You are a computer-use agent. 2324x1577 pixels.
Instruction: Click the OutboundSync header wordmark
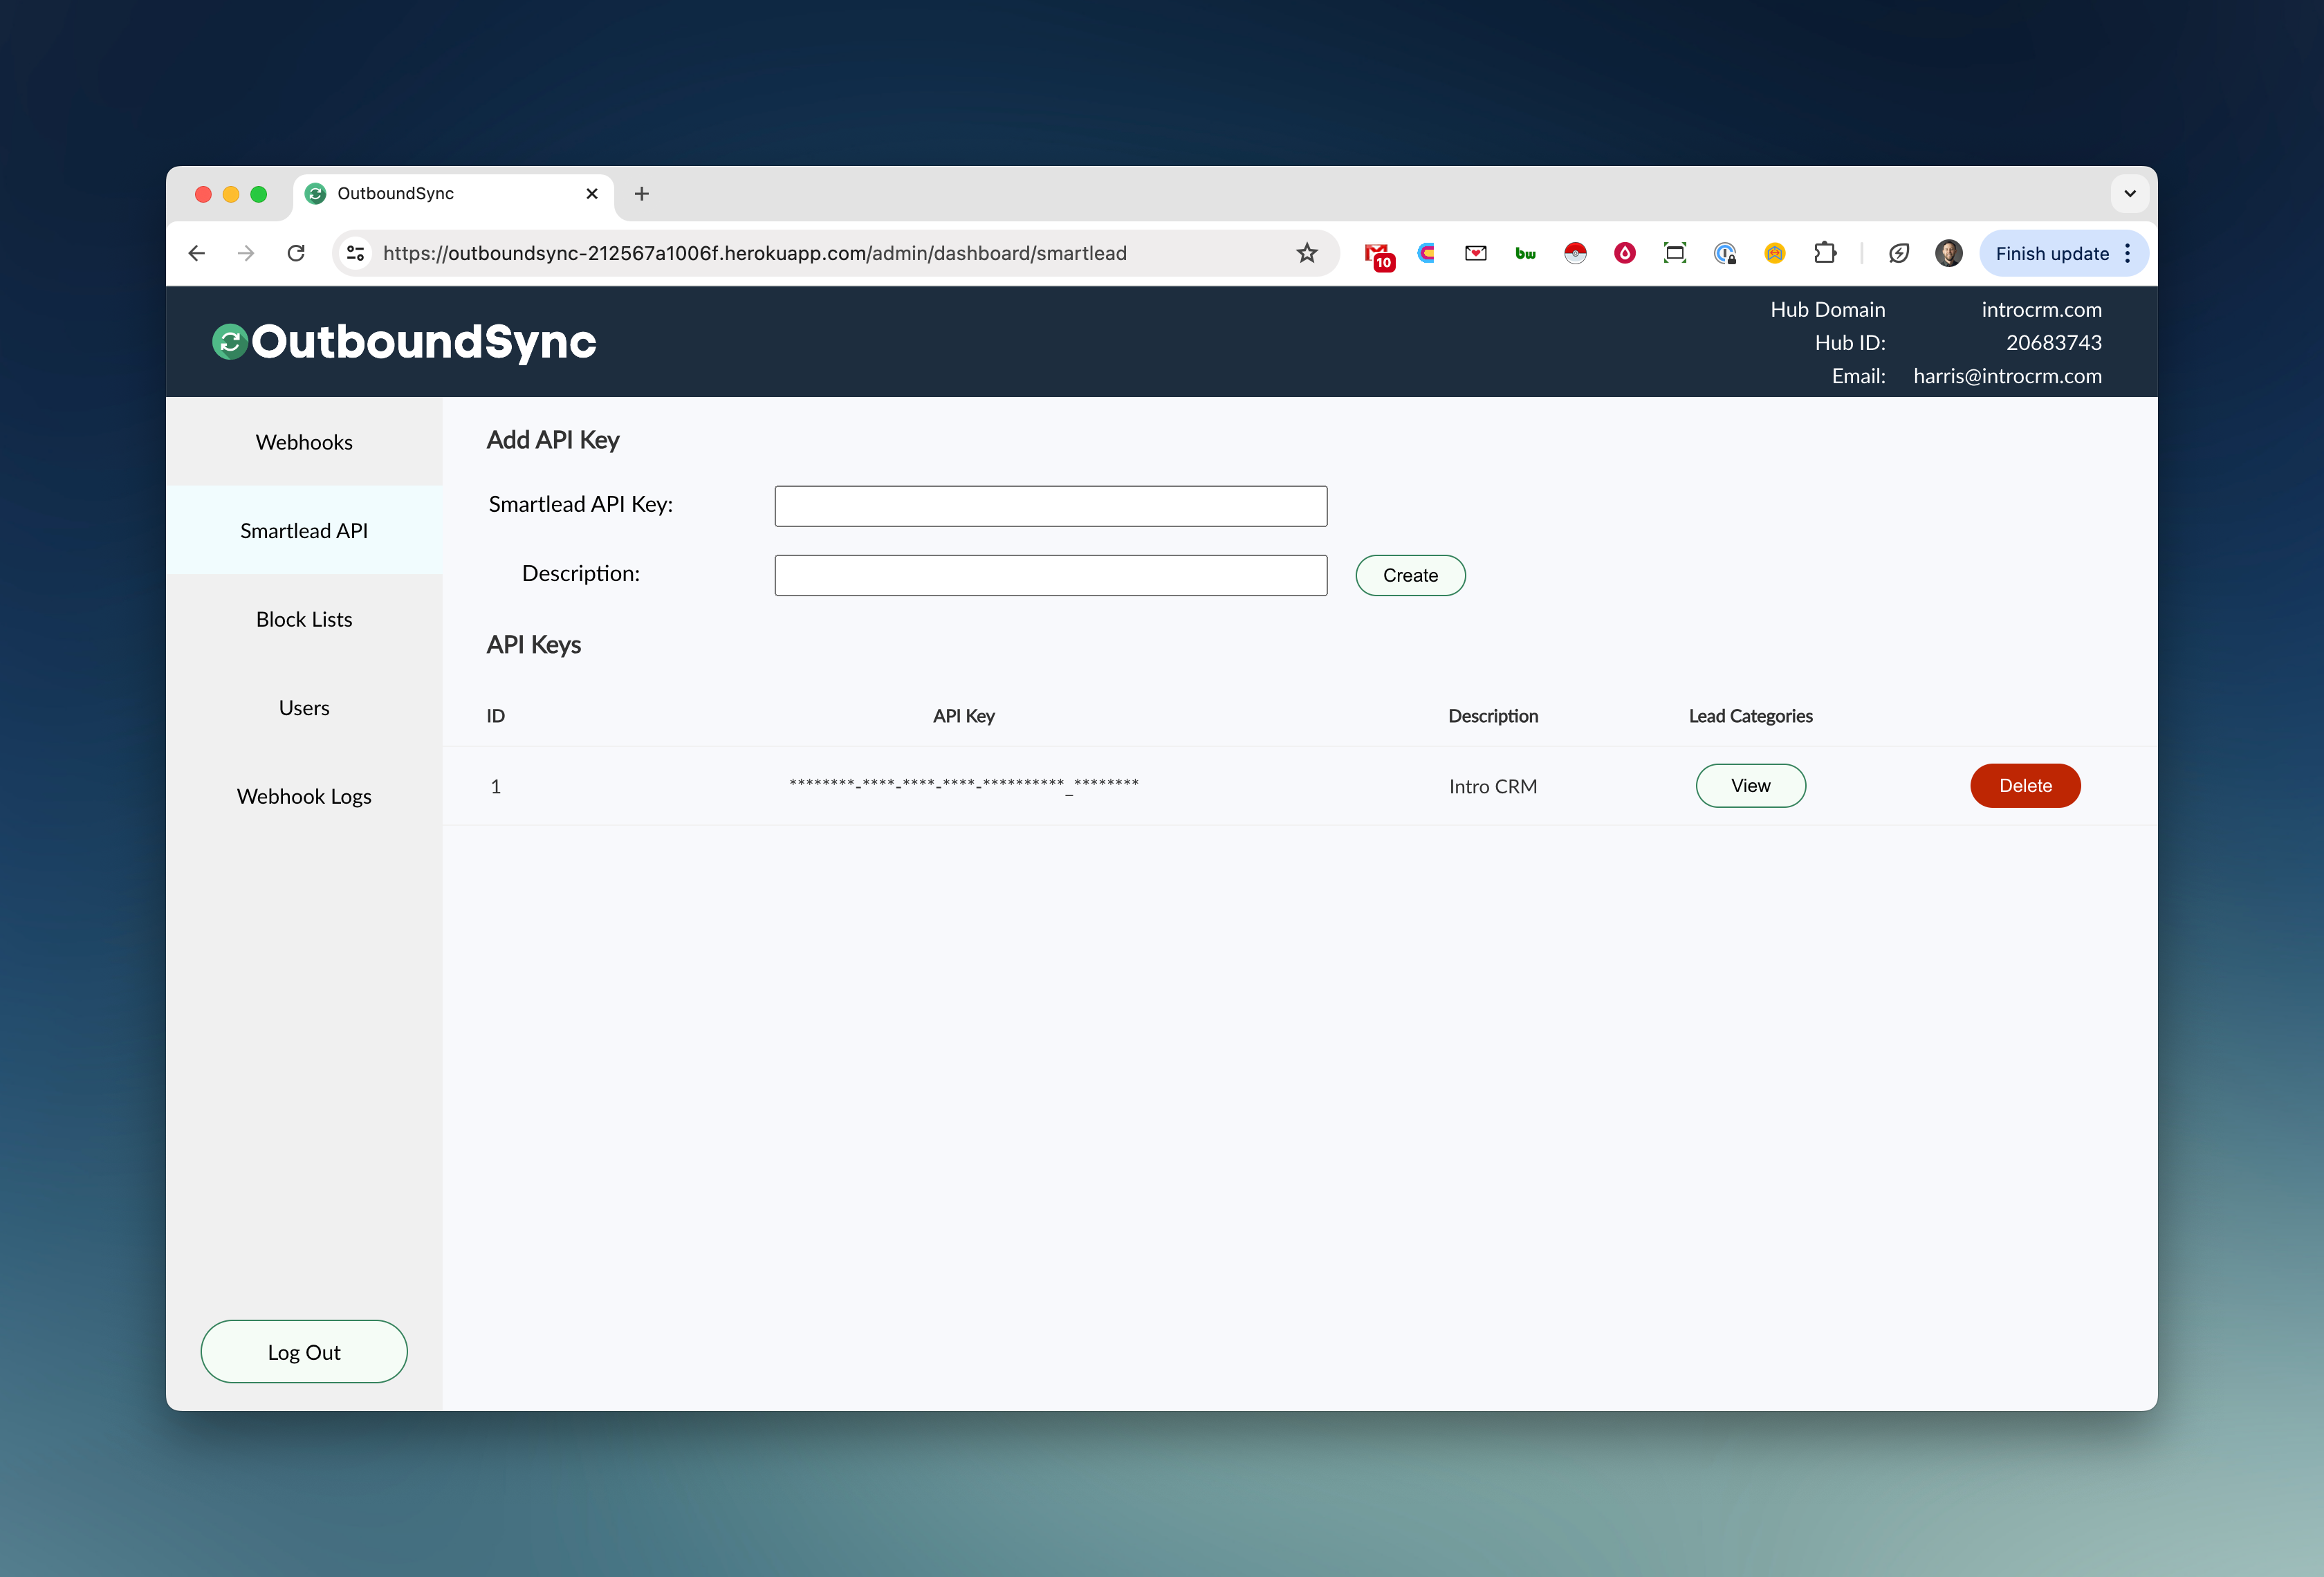pos(423,342)
